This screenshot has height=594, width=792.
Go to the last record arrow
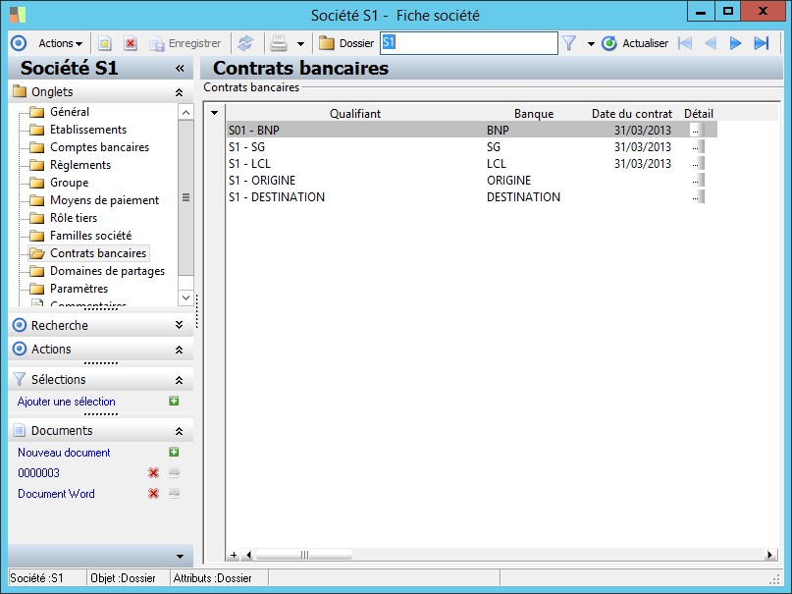point(761,43)
